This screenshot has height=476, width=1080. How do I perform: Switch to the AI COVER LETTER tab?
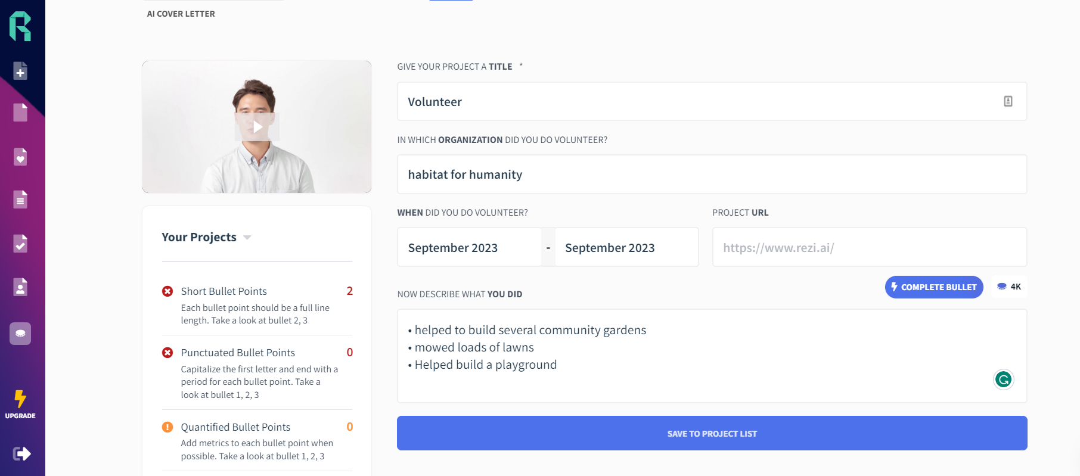[x=181, y=14]
